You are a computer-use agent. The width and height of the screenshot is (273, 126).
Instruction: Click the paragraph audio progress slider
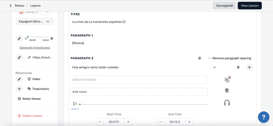(x=143, y=104)
